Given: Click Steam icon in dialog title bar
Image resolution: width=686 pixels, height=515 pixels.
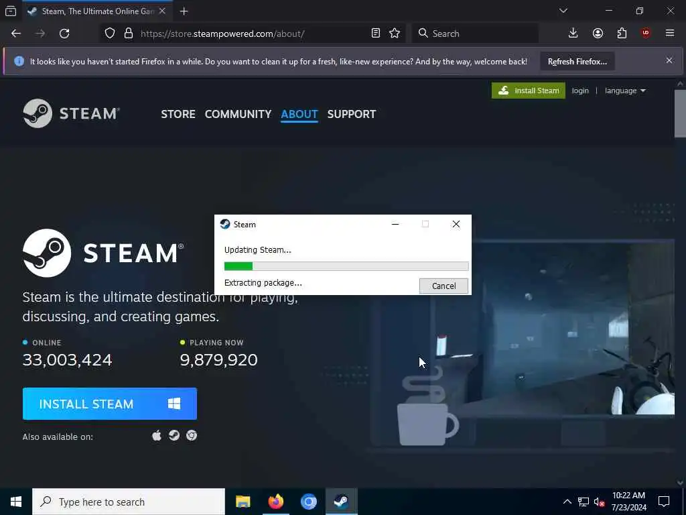Looking at the screenshot, I should pos(225,224).
